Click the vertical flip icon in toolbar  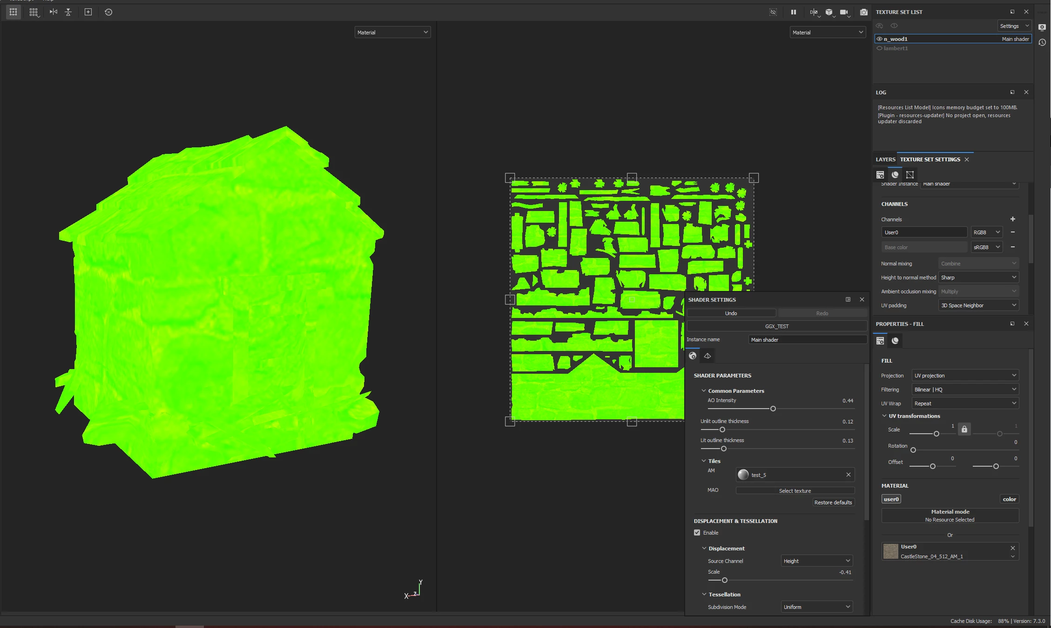68,12
